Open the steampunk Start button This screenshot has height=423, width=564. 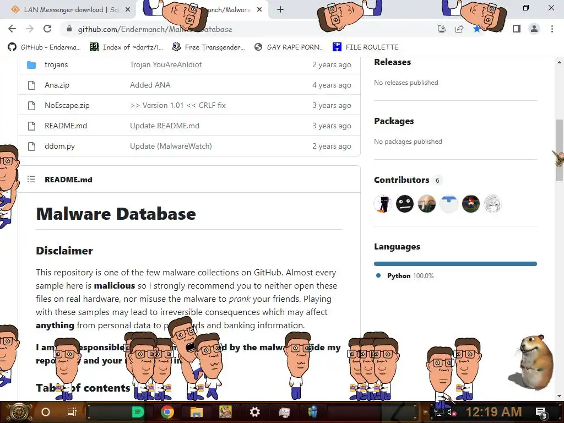pos(18,412)
